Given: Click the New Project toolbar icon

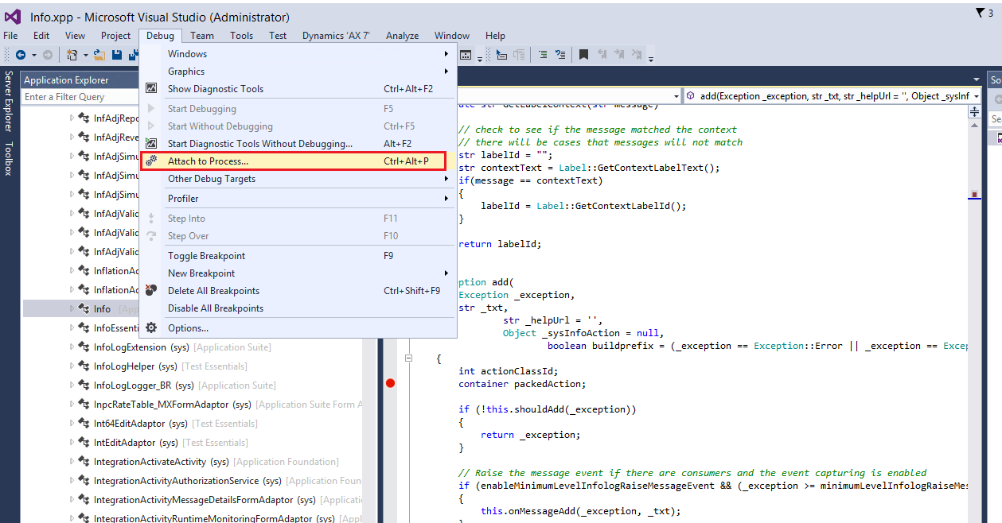Looking at the screenshot, I should 73,54.
